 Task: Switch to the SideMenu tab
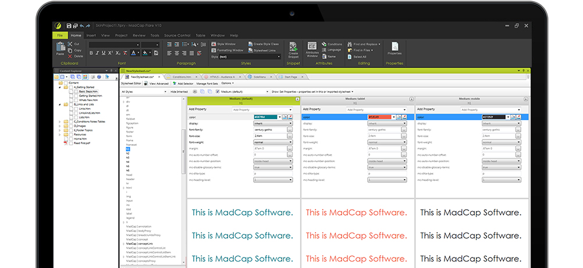point(260,77)
